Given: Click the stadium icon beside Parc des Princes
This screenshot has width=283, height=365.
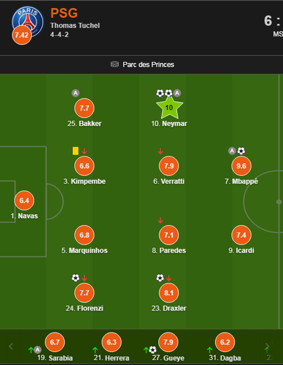Looking at the screenshot, I should 115,64.
